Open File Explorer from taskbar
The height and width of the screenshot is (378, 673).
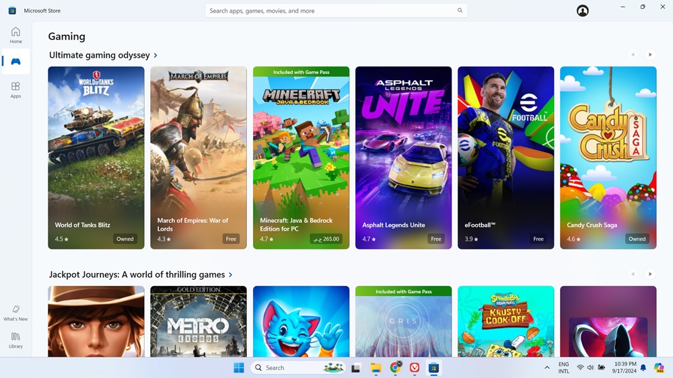tap(376, 368)
